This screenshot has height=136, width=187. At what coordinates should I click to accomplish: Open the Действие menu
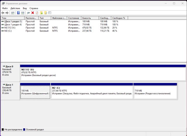pos(15,8)
